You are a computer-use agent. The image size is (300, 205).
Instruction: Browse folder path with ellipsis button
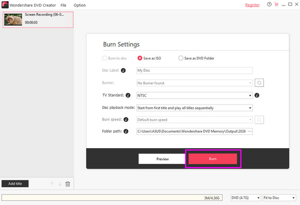(250, 132)
